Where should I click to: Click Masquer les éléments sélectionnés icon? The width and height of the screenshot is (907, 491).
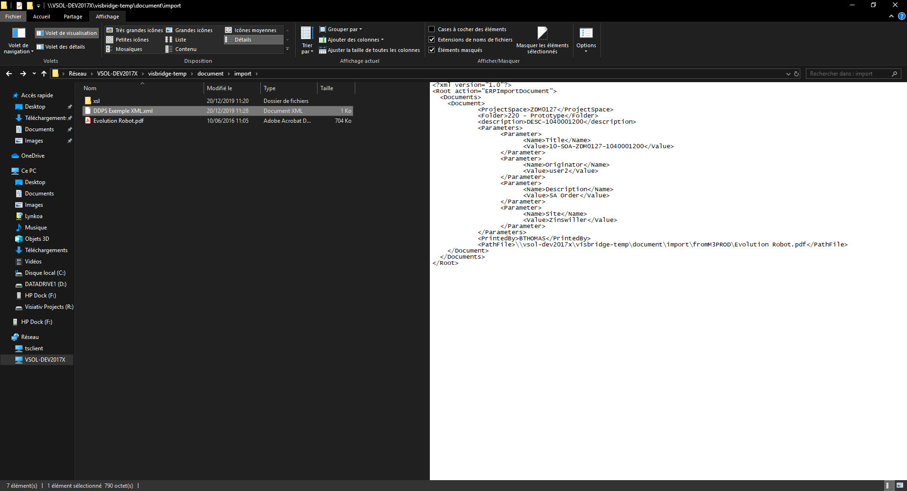(542, 34)
